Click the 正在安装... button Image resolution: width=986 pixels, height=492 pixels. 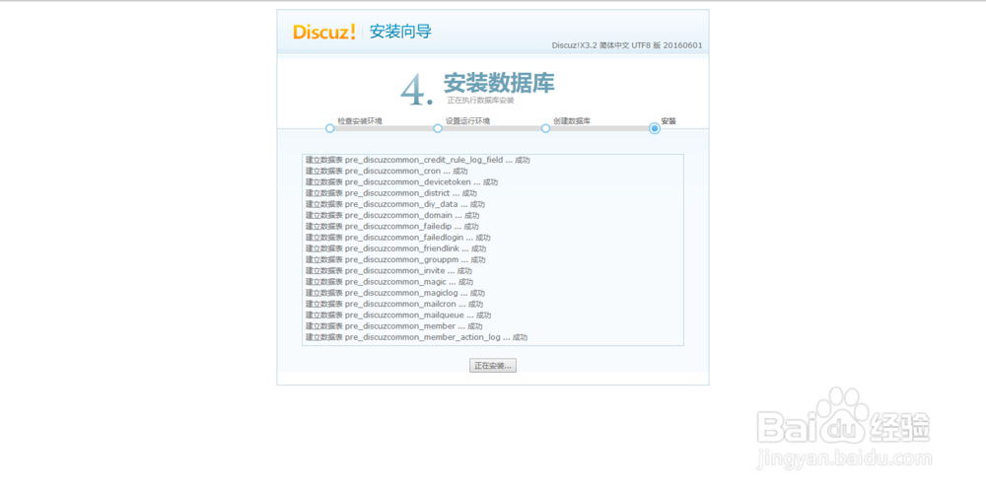click(493, 366)
